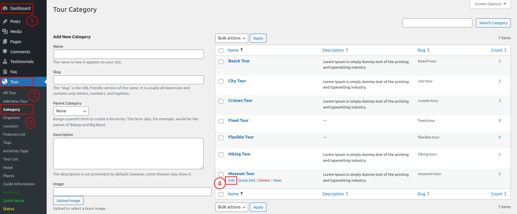The width and height of the screenshot is (517, 214).
Task: Click the Testimonials person icon
Action: pyautogui.click(x=5, y=62)
